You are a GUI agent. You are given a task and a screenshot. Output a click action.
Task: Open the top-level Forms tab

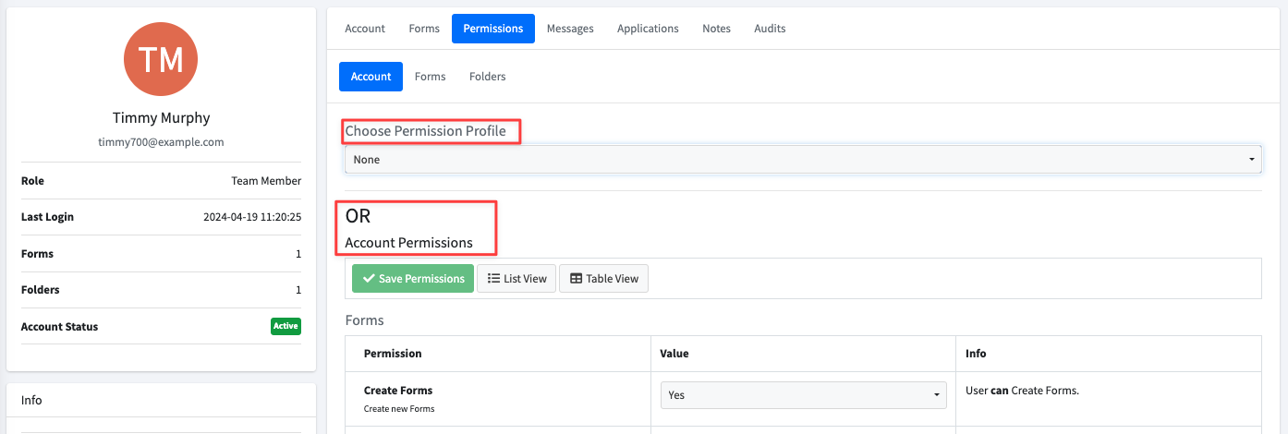(424, 29)
